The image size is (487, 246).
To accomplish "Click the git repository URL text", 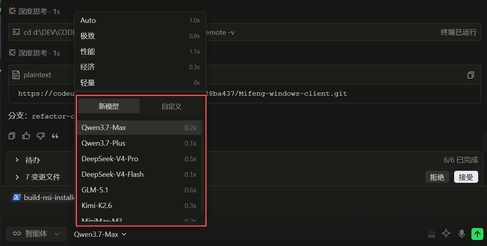I will [182, 94].
